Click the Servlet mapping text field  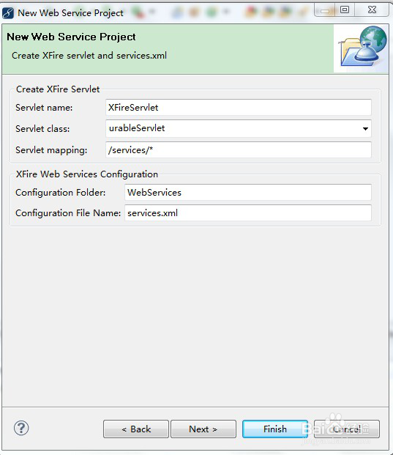(239, 149)
